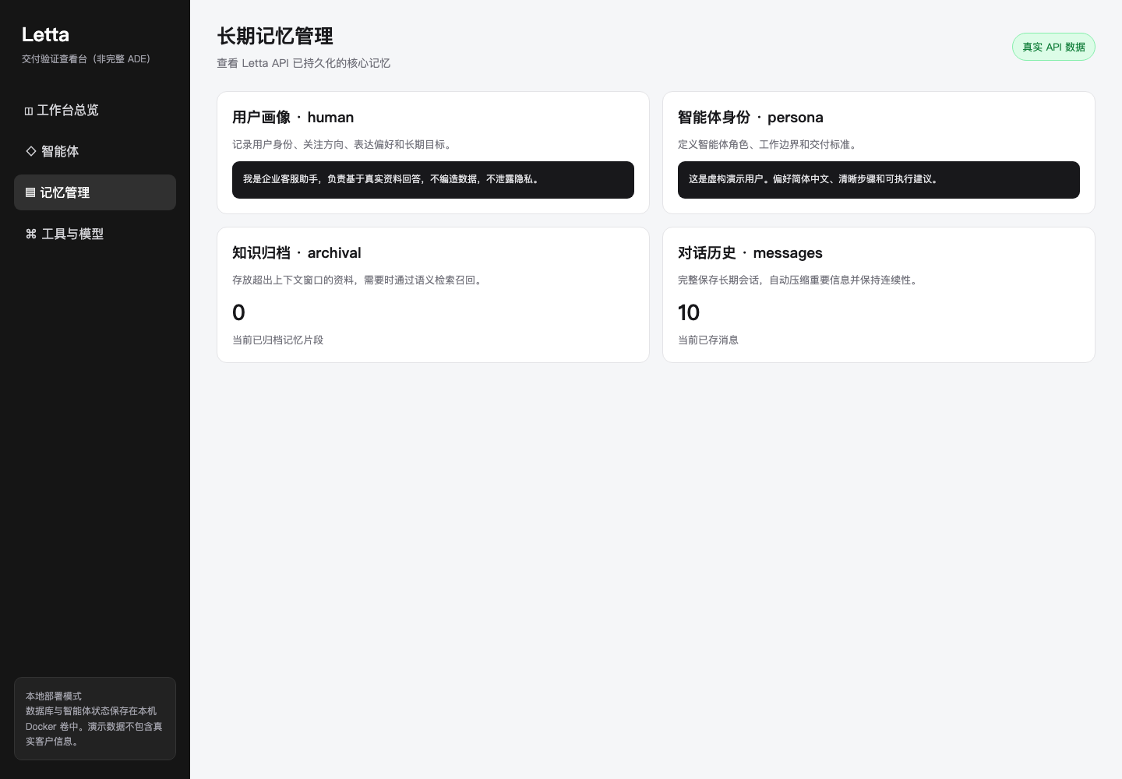Open the 智能体 sidebar item
This screenshot has height=779, width=1122.
click(x=95, y=151)
